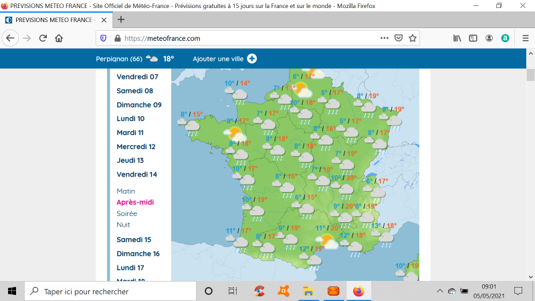This screenshot has width=535, height=301.
Task: Show Soirée forecast period
Action: (x=127, y=213)
